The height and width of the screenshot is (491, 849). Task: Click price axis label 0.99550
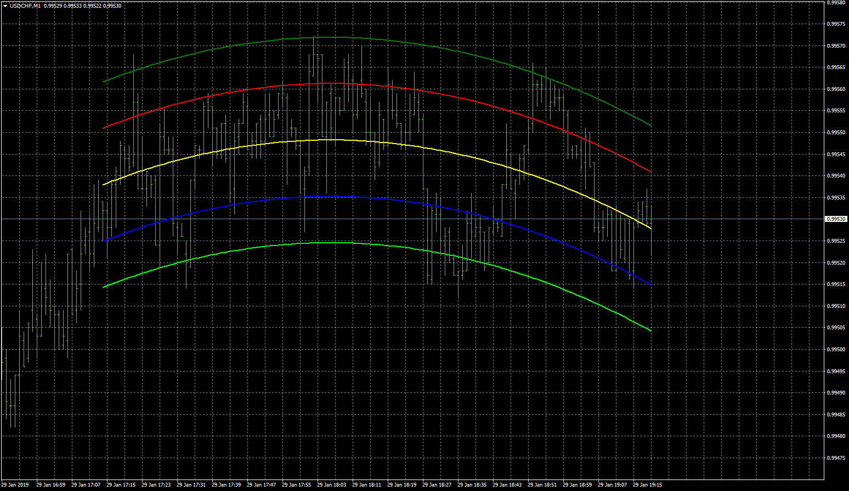[x=836, y=133]
